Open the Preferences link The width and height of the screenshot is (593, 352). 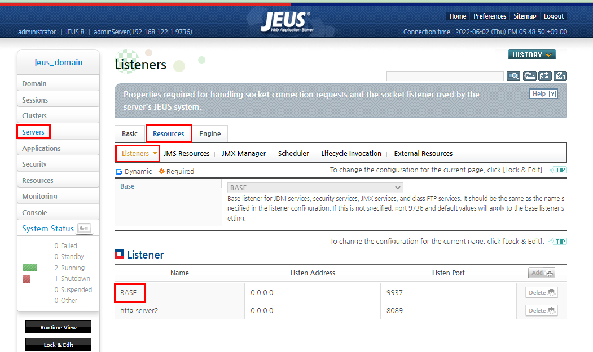tap(490, 16)
